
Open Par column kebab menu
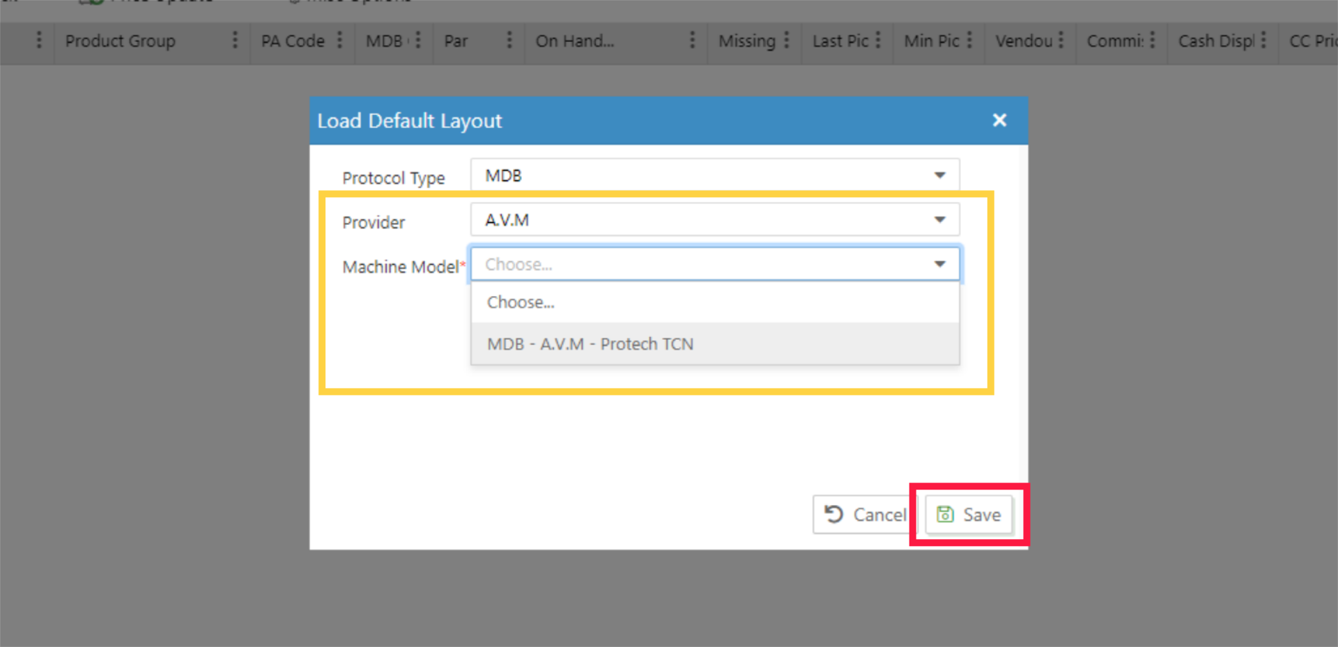pyautogui.click(x=509, y=40)
